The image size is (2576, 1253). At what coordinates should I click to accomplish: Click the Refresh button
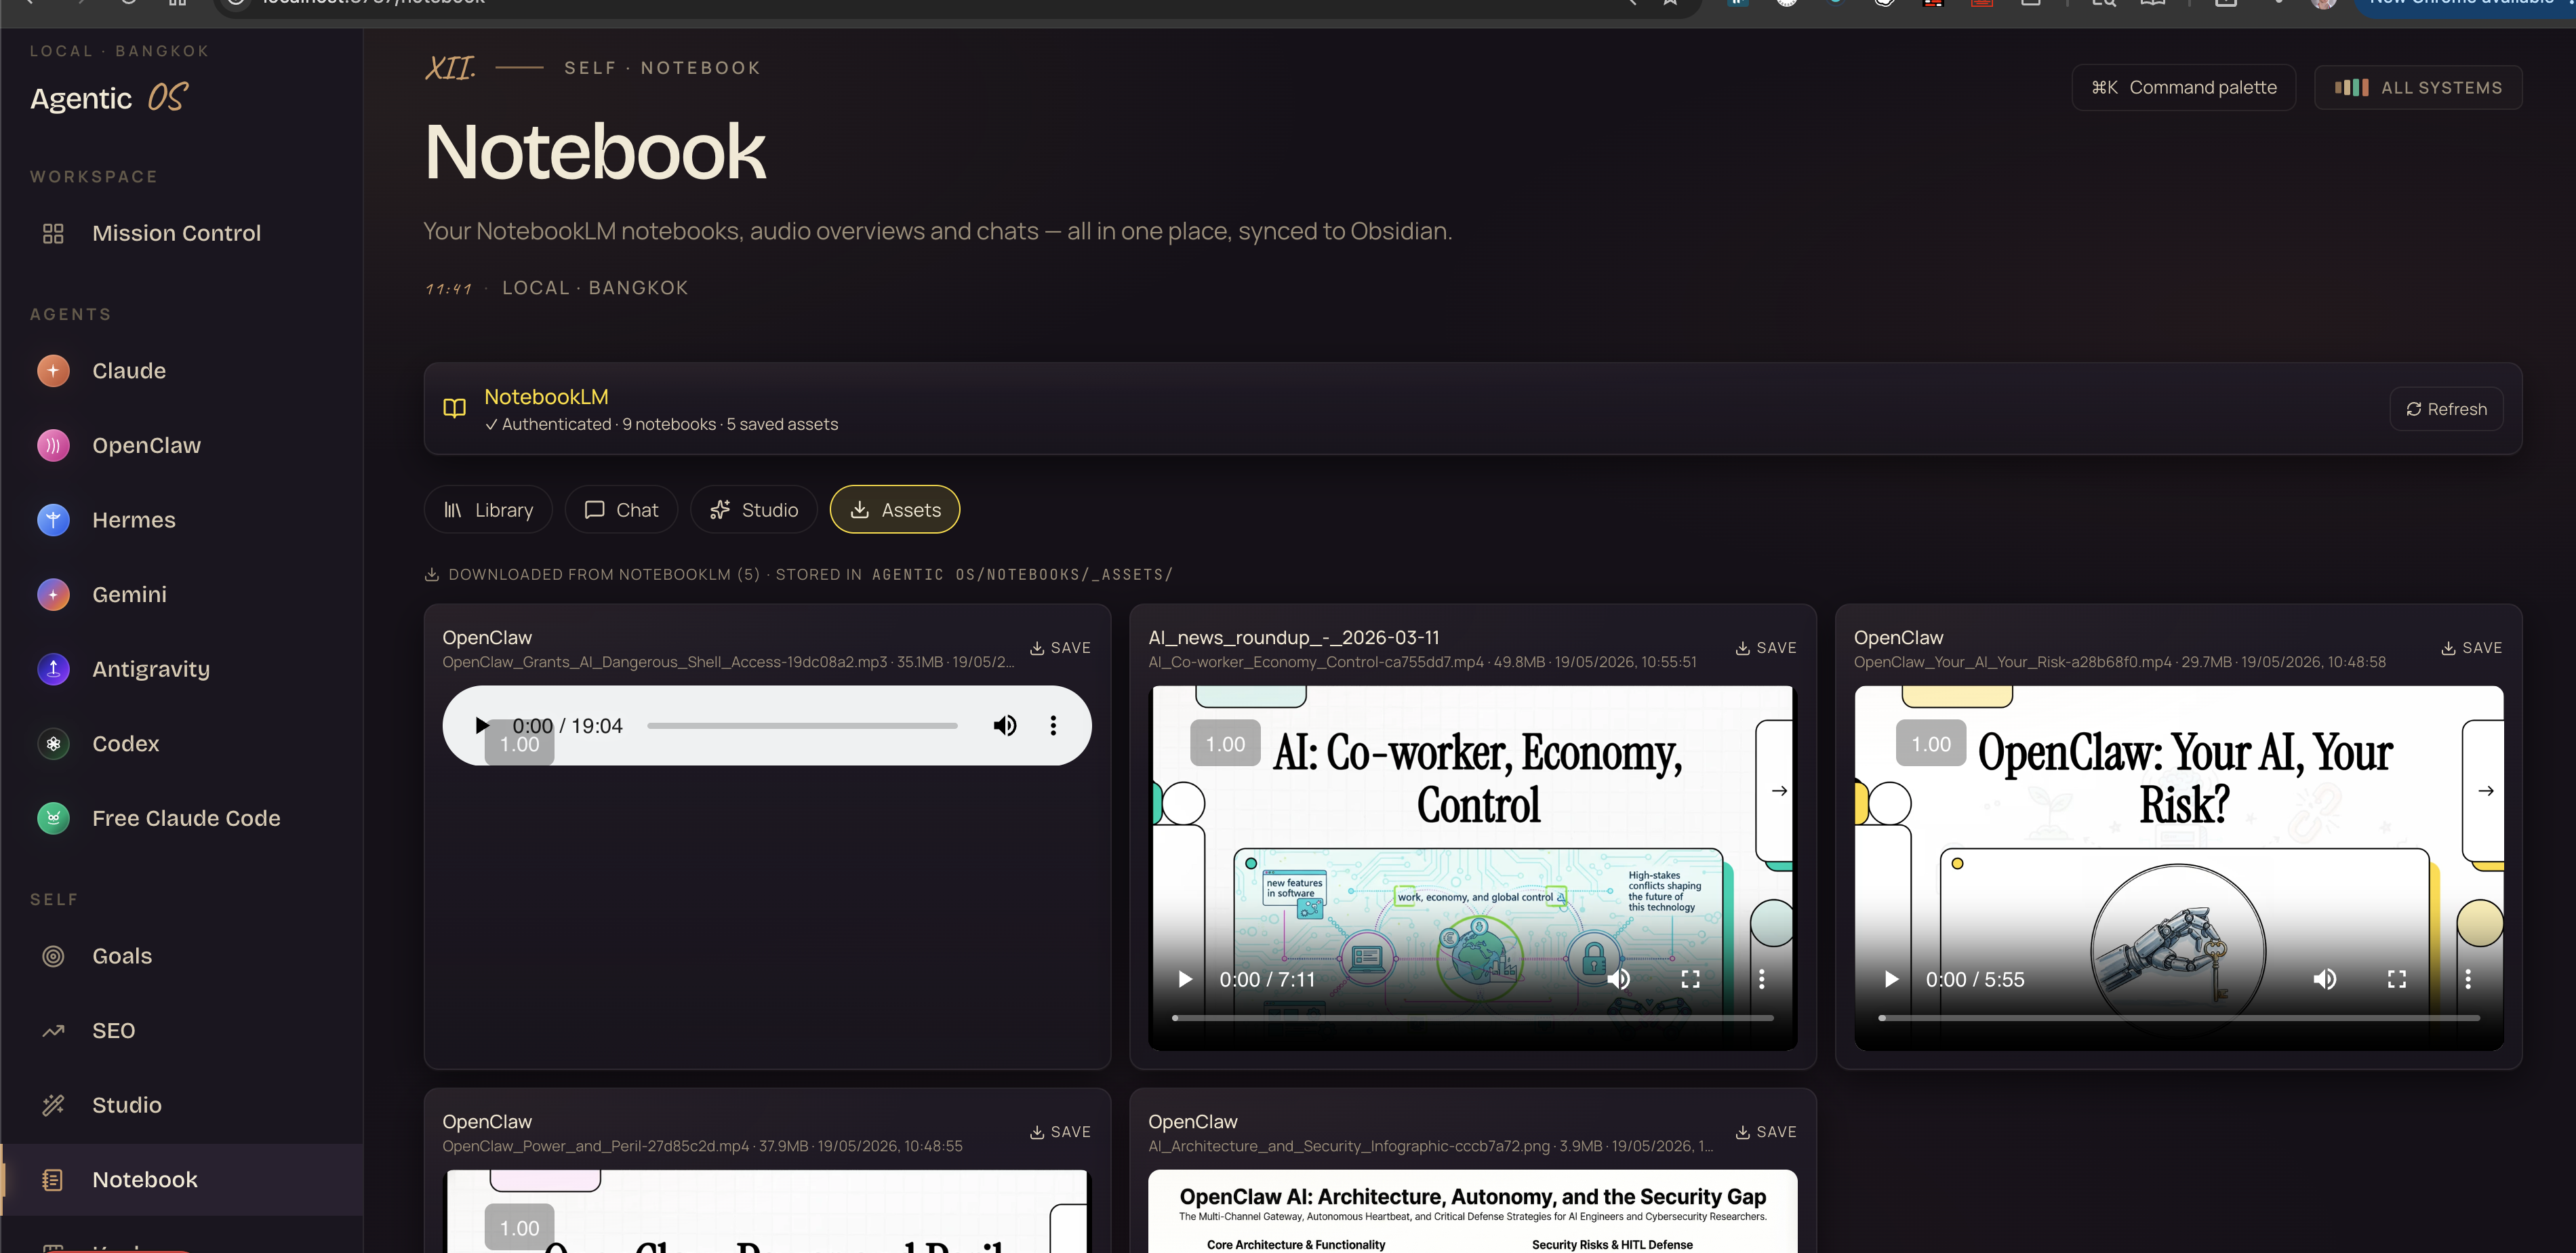click(2446, 409)
